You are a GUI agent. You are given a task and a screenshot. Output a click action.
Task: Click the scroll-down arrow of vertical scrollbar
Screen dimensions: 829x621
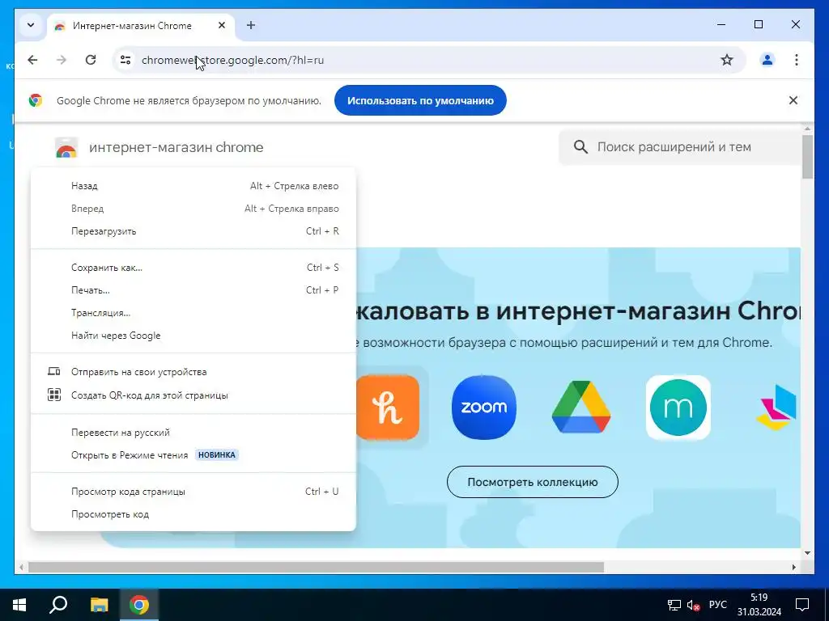pyautogui.click(x=807, y=553)
